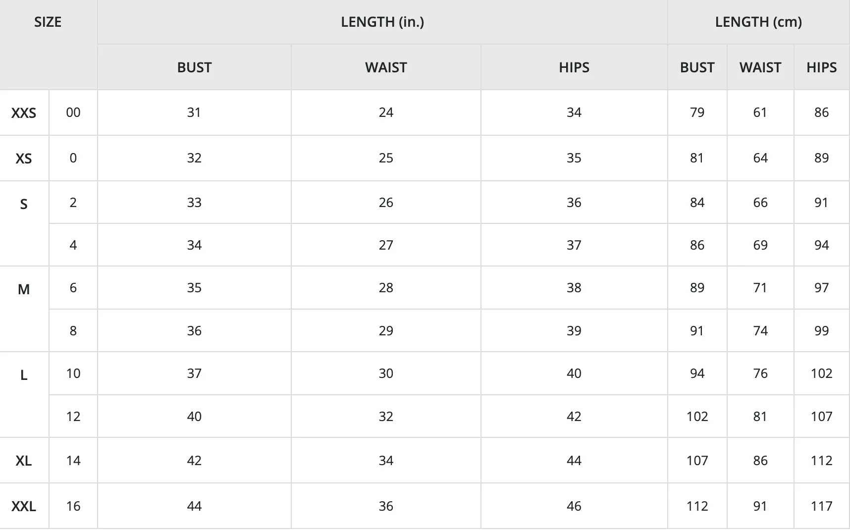Select bust value 102 centimeters
The width and height of the screenshot is (850, 530).
[697, 416]
